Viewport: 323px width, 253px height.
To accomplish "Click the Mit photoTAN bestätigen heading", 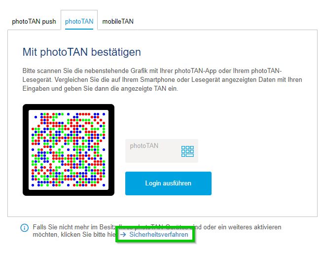I will [x=82, y=52].
